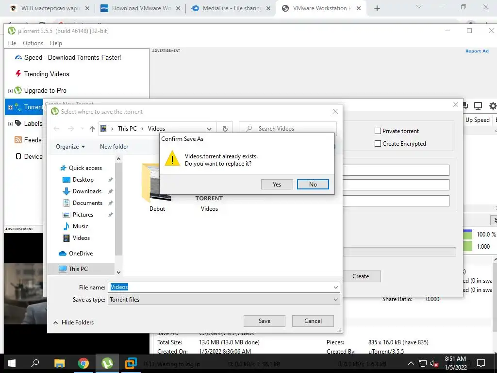Open File Explorer from taskbar
497x373 pixels.
tap(59, 363)
